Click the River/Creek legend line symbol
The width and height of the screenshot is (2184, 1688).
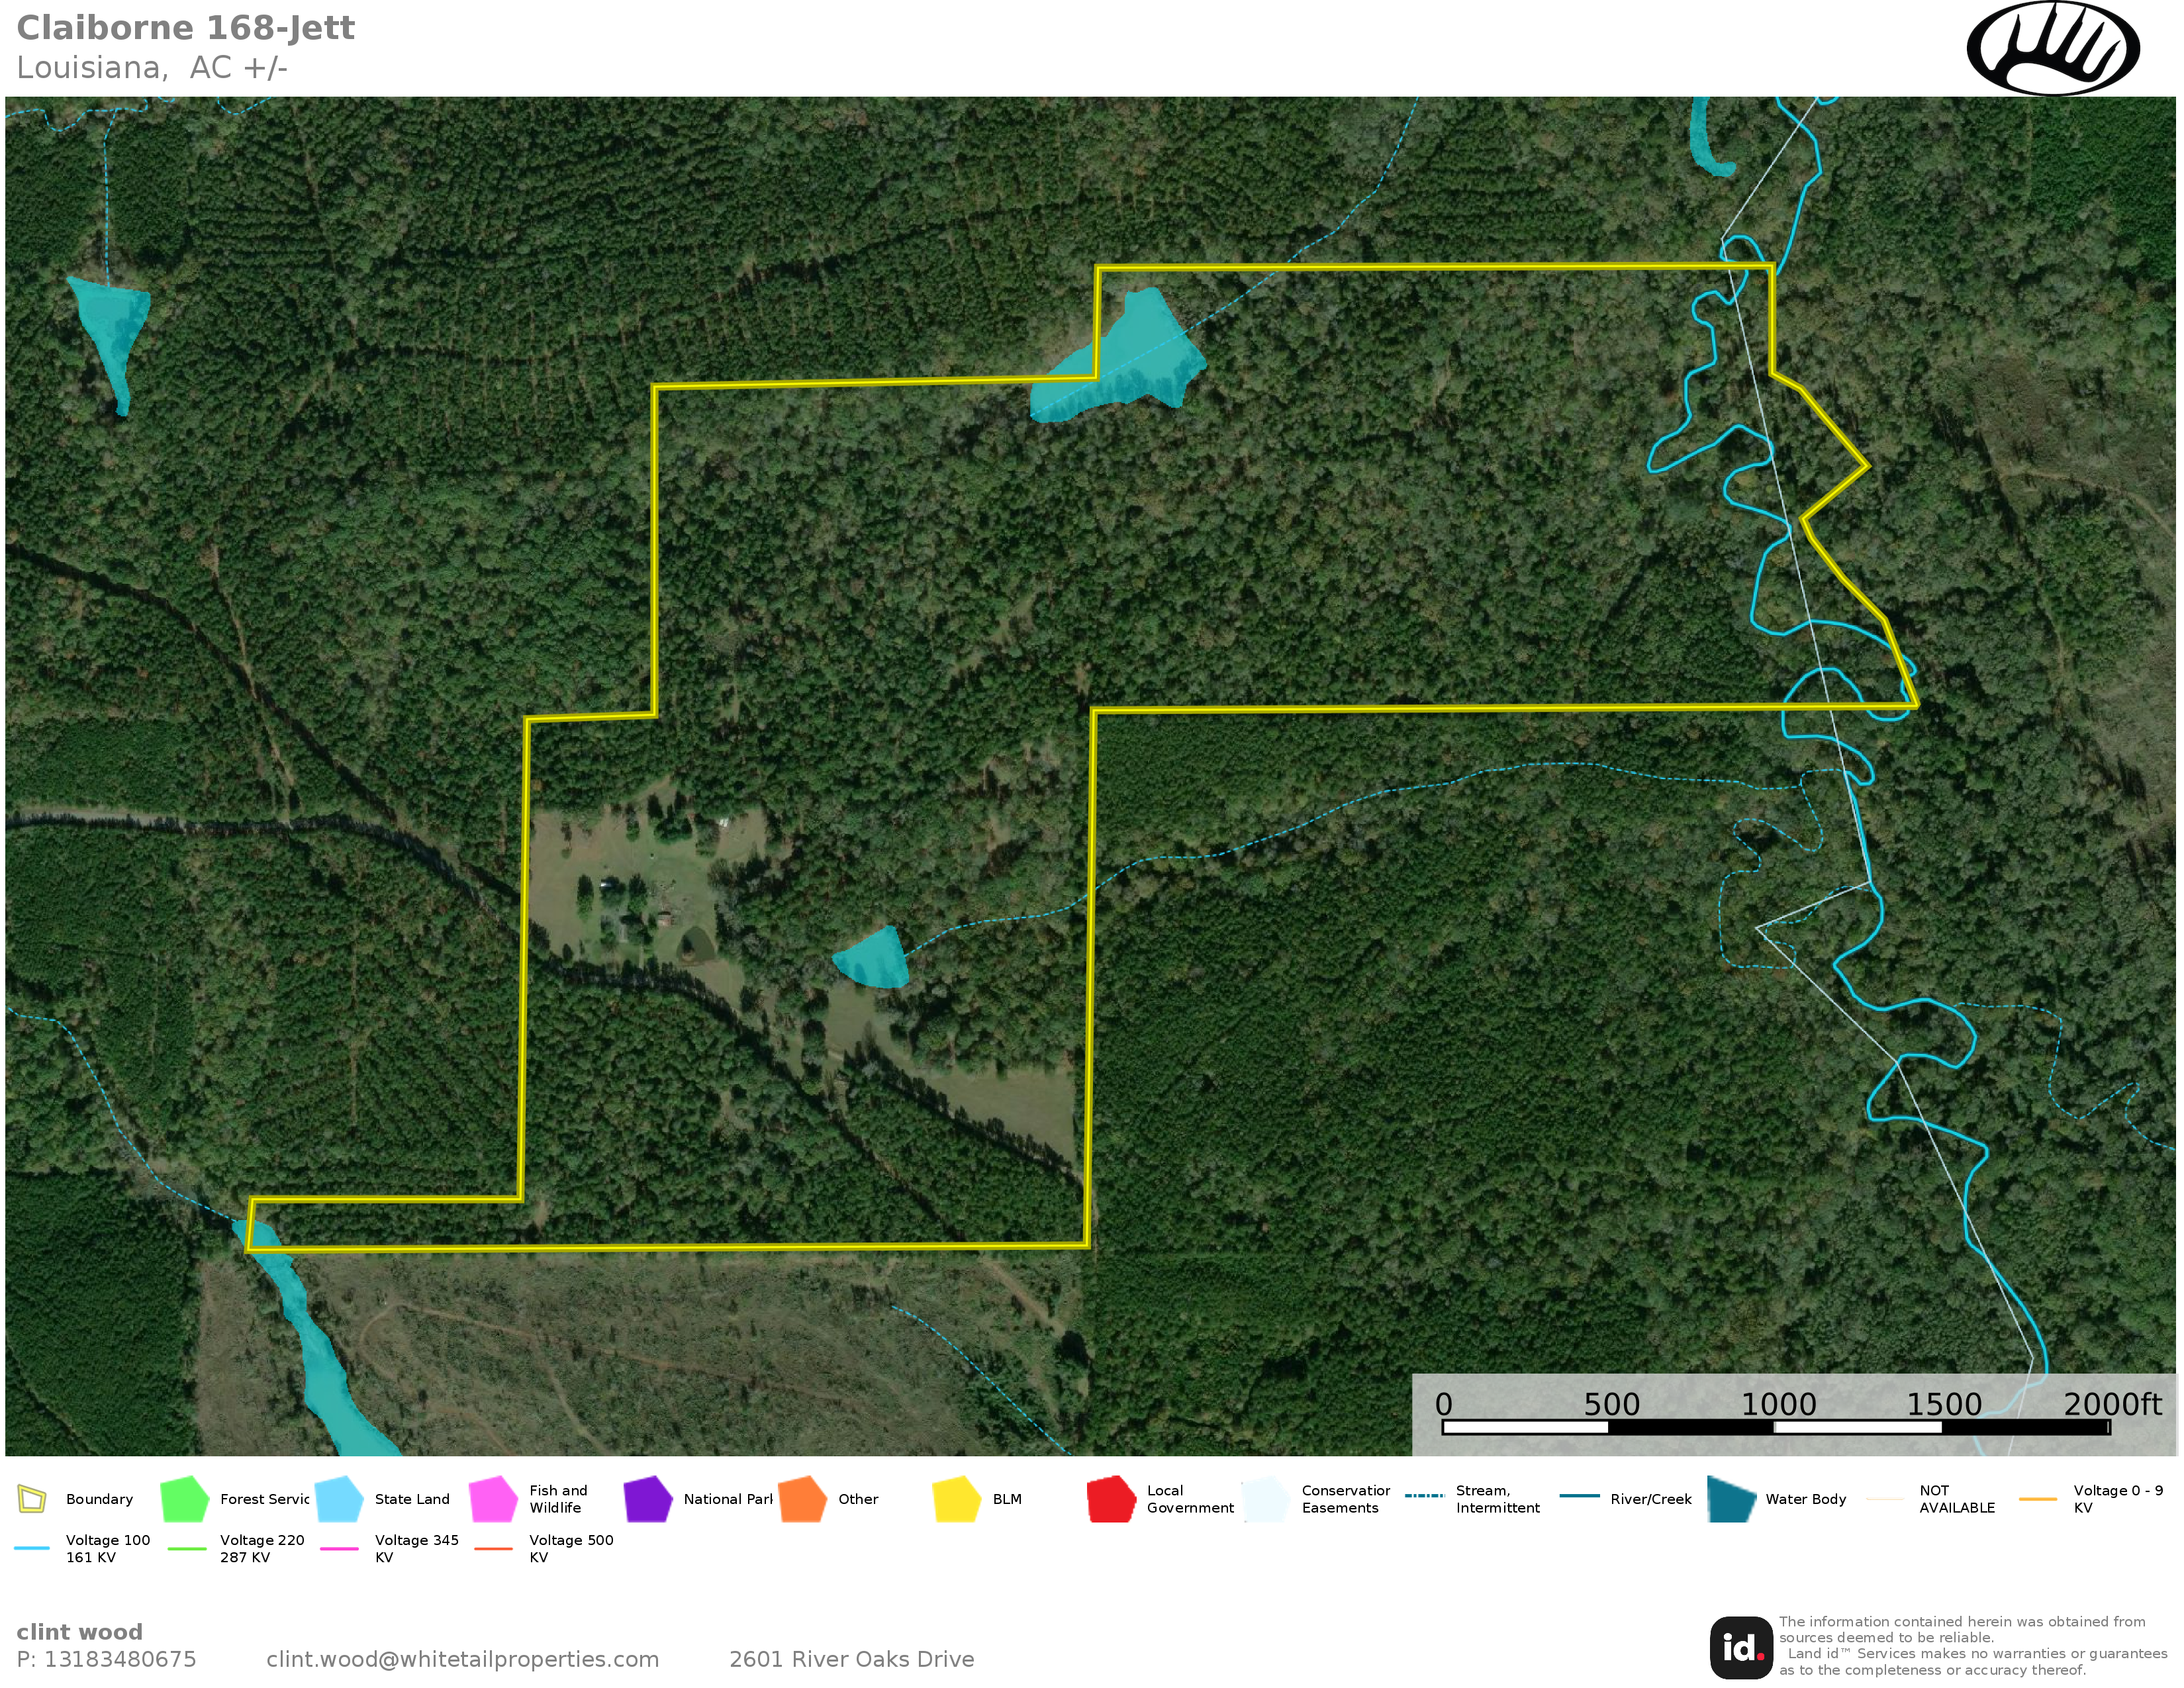coord(1579,1496)
